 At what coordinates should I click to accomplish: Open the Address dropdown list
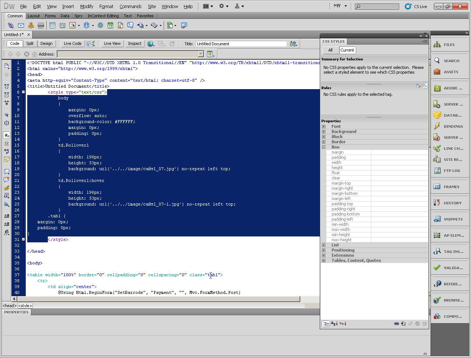201,54
